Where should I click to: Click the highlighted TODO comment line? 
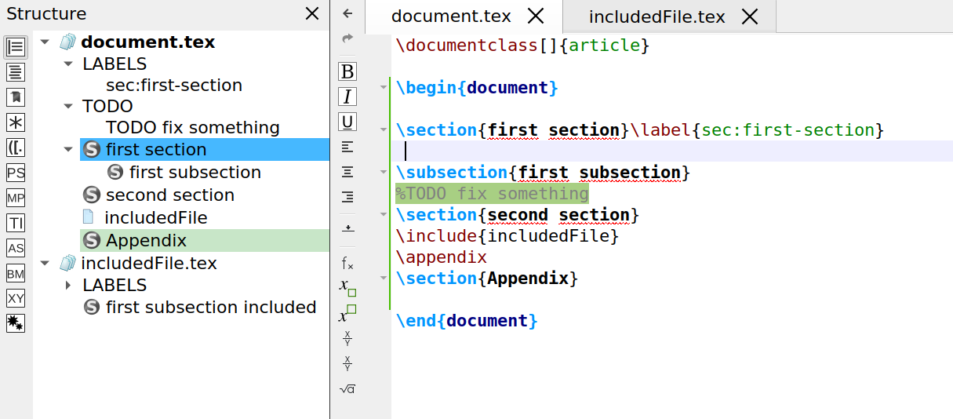coord(492,194)
